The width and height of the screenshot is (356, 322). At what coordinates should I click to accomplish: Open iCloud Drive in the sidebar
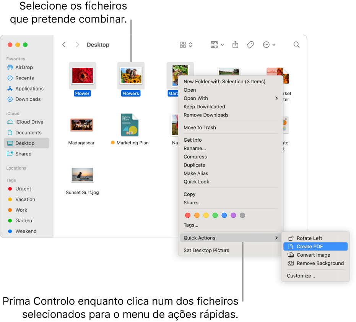click(26, 122)
